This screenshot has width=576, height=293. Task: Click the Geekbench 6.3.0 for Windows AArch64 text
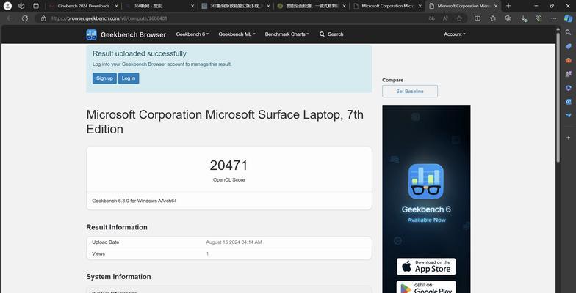[134, 201]
